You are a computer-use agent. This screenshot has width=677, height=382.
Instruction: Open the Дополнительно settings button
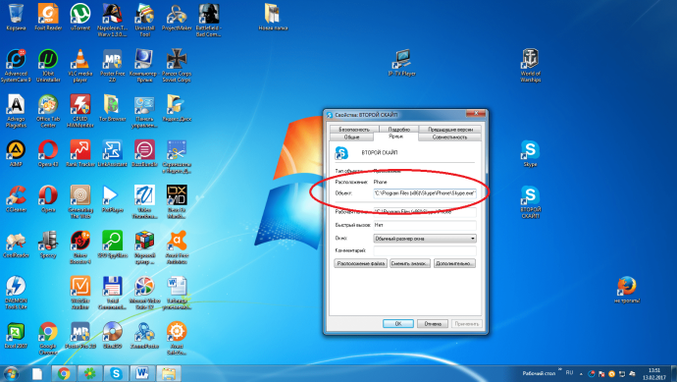click(454, 263)
